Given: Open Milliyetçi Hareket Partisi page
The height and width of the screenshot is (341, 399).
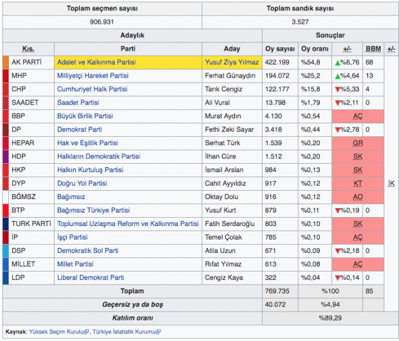Looking at the screenshot, I should pyautogui.click(x=93, y=76).
